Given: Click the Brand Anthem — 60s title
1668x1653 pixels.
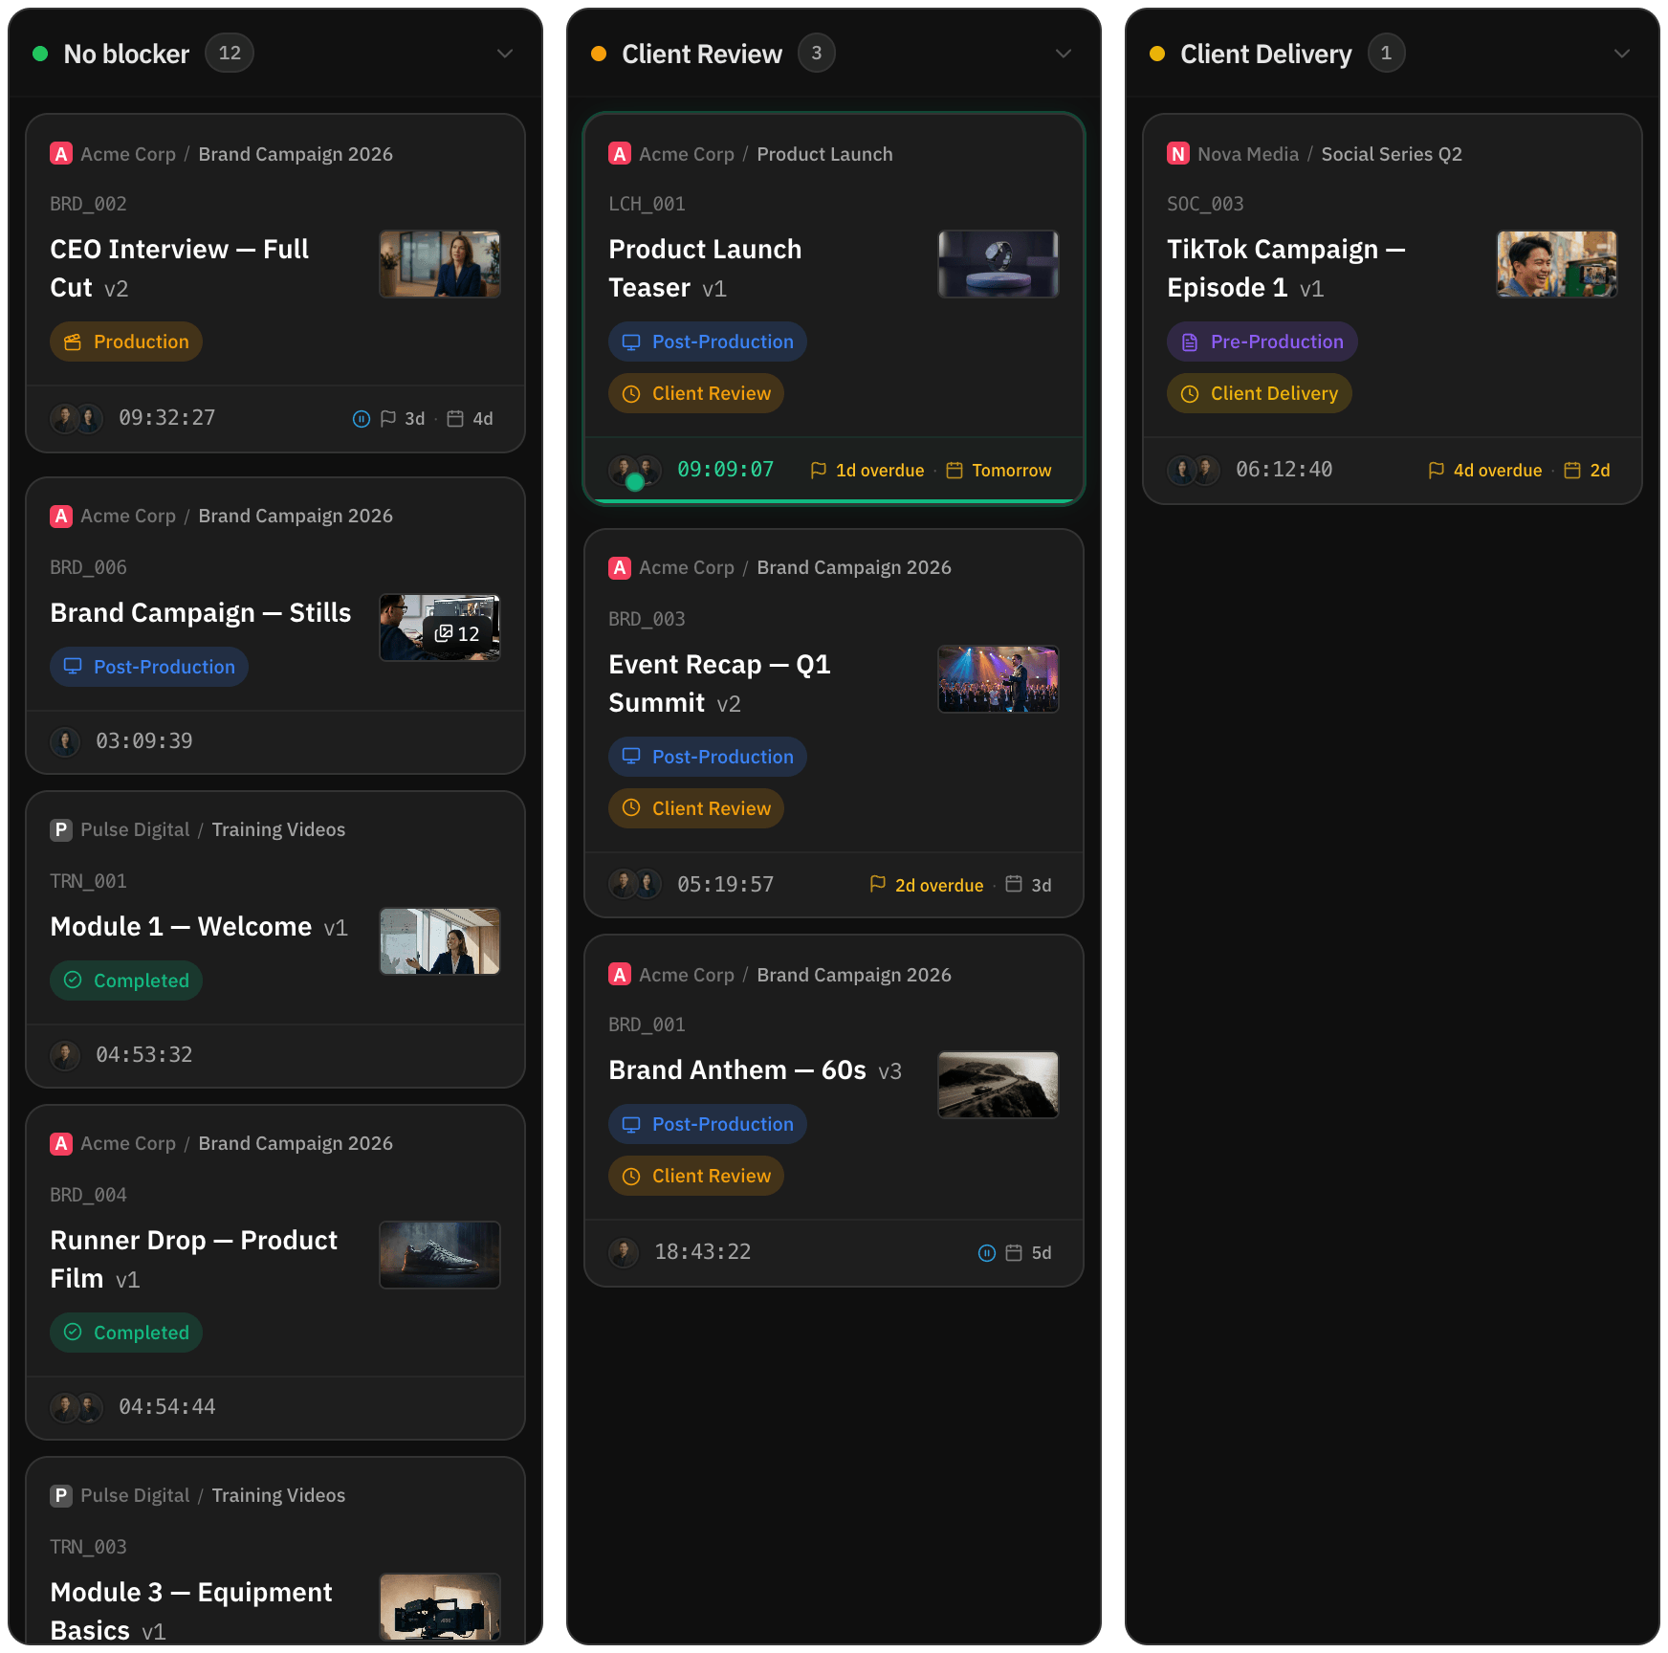Looking at the screenshot, I should coord(737,1070).
